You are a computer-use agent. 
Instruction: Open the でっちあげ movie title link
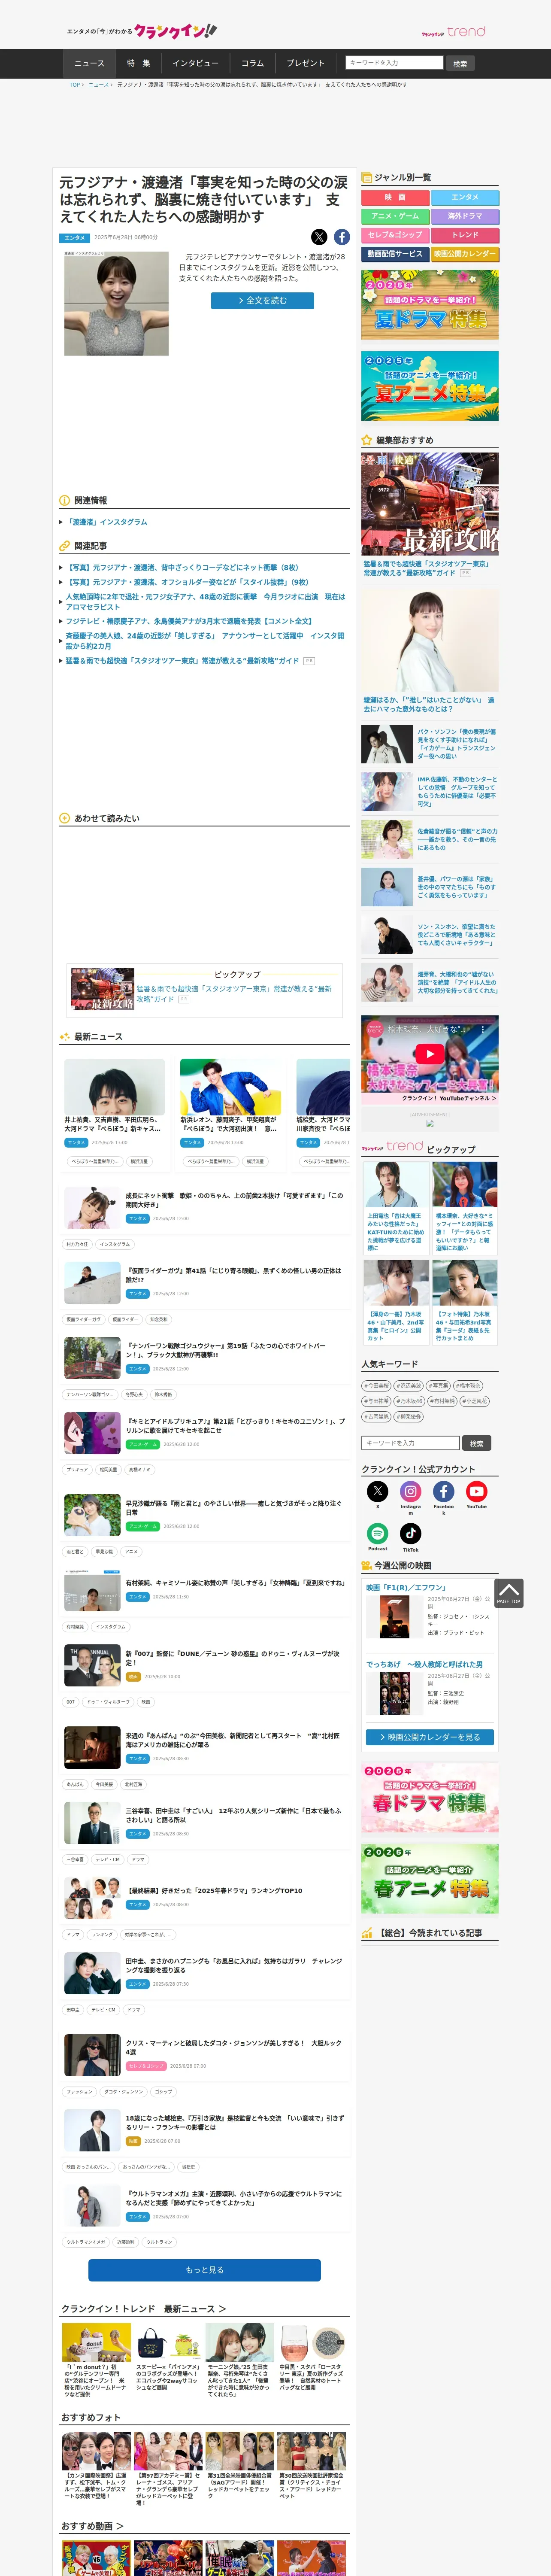coord(424,1664)
